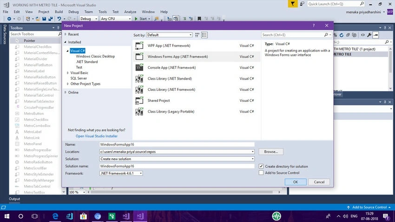Click the Show All Files icon in Solution Explorer

354,35
